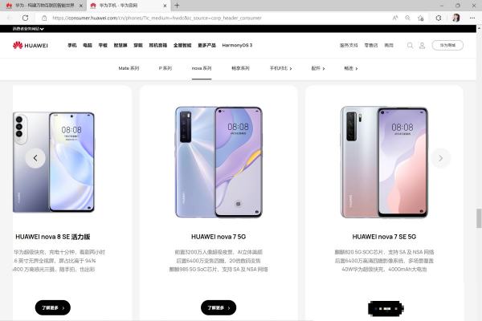The width and height of the screenshot is (482, 321).
Task: Open the Huawei store button
Action: [x=447, y=45]
